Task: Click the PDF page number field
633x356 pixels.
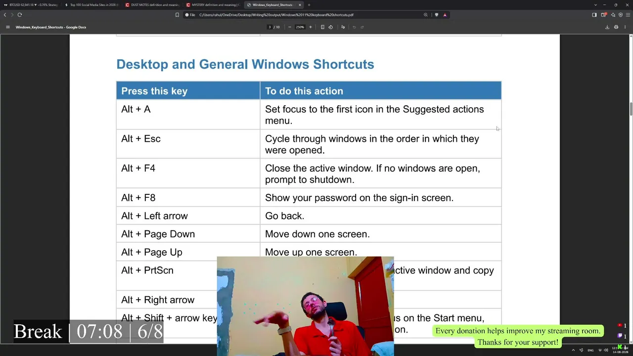Action: click(270, 27)
